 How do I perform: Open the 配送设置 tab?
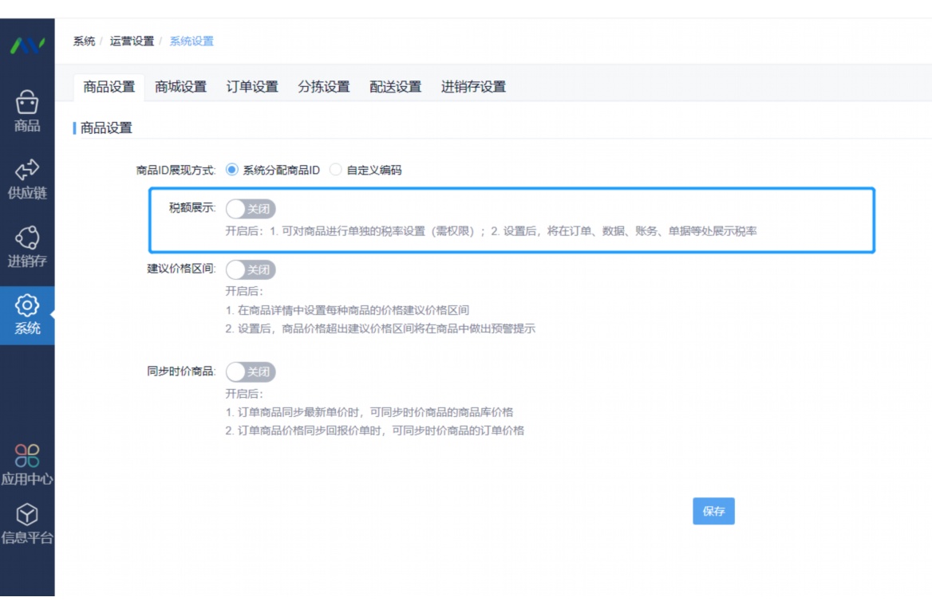pyautogui.click(x=395, y=87)
